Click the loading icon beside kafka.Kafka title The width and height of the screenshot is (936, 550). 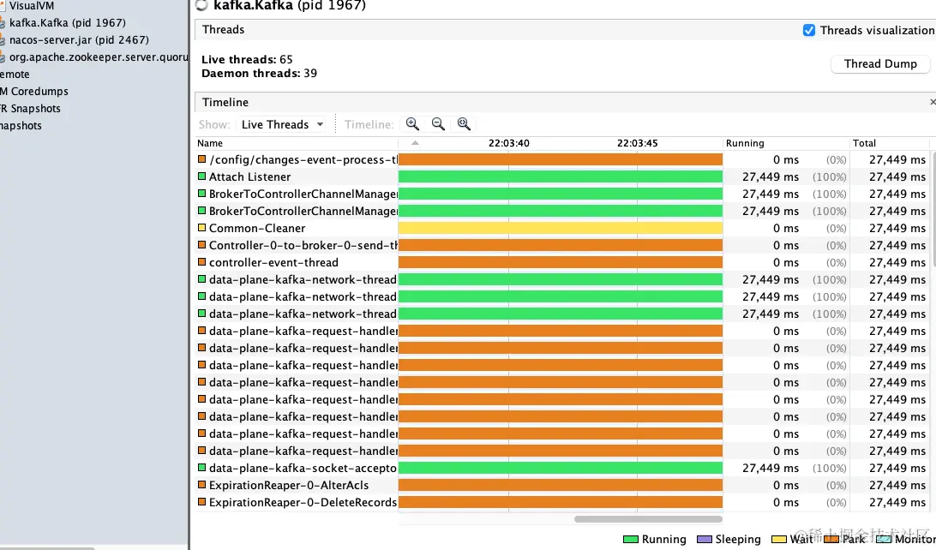click(201, 5)
